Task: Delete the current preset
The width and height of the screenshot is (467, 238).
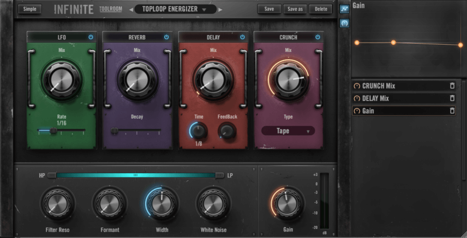Action: click(x=321, y=9)
